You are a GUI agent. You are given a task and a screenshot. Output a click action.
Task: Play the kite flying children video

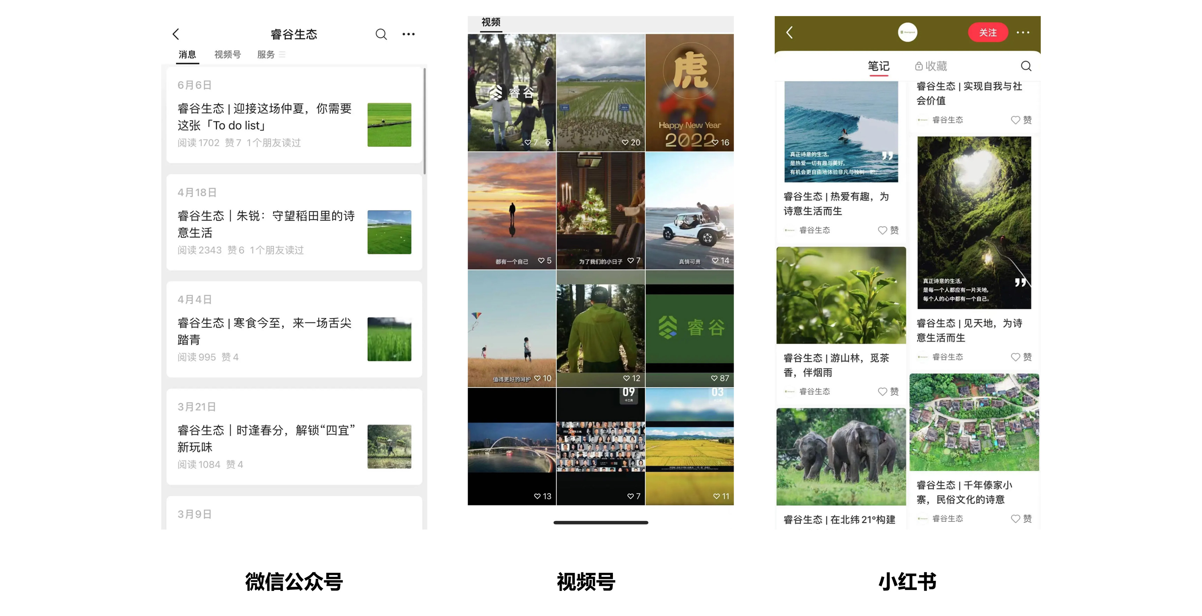(512, 329)
